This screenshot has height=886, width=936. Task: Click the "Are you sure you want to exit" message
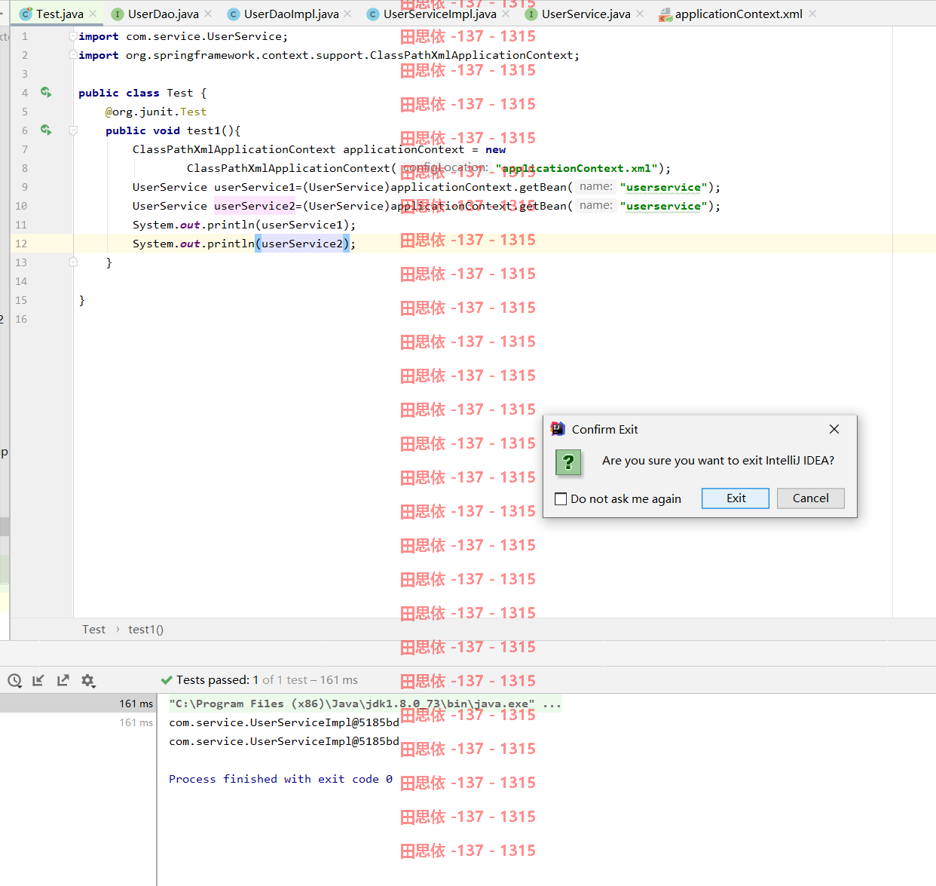tap(718, 461)
